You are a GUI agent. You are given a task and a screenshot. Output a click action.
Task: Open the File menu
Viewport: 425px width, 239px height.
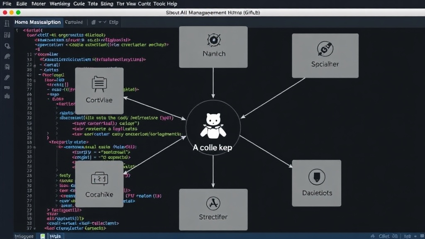point(7,4)
